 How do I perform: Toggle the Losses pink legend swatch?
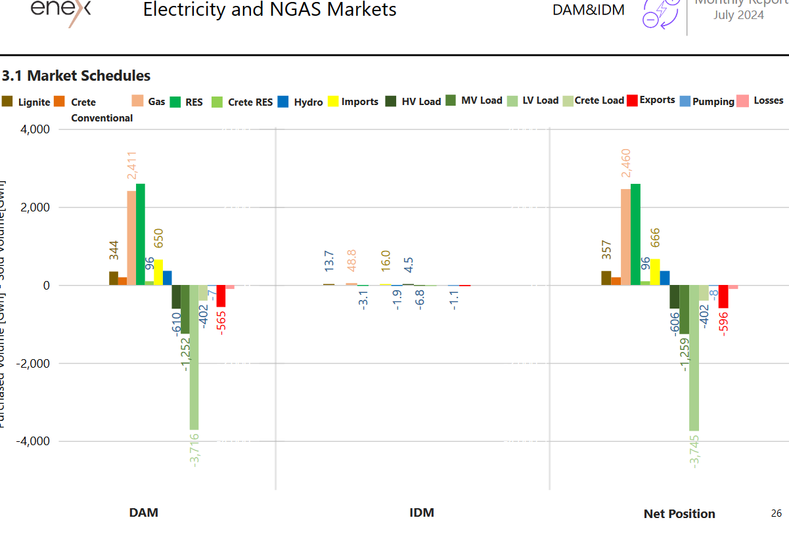[x=742, y=100]
